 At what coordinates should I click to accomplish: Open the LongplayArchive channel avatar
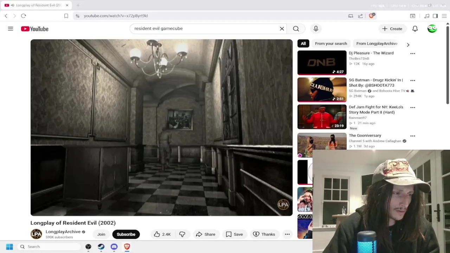coord(36,234)
